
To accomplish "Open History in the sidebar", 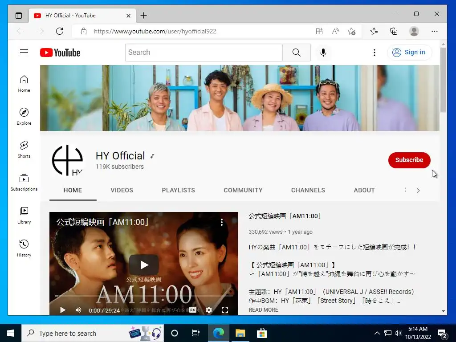I will [x=24, y=248].
